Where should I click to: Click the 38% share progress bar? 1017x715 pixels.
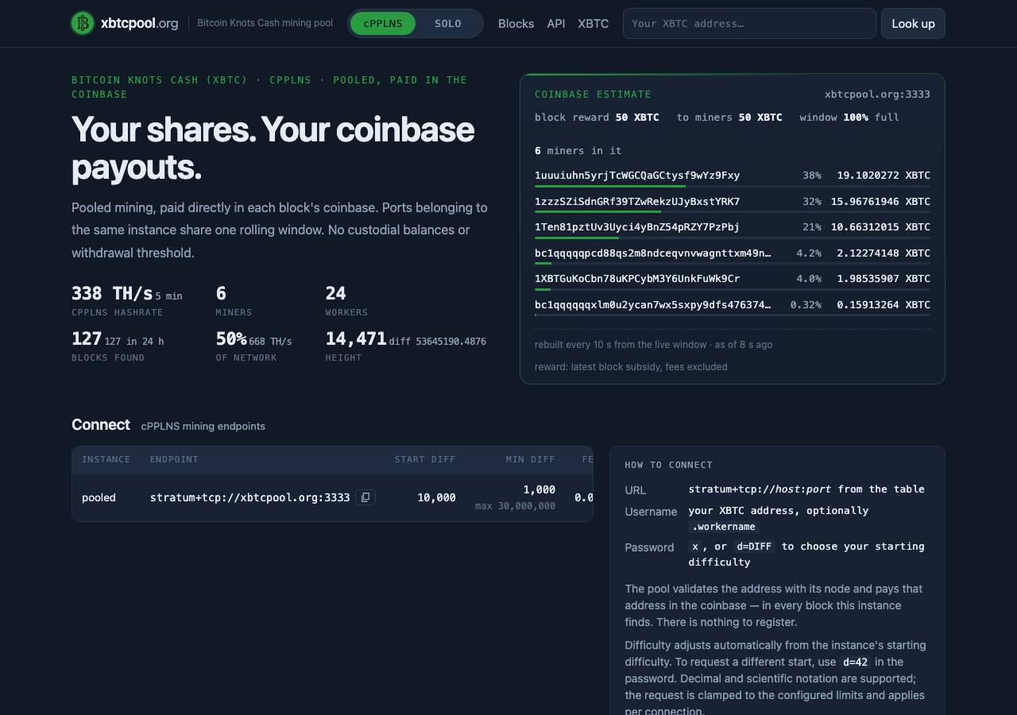tap(733, 186)
